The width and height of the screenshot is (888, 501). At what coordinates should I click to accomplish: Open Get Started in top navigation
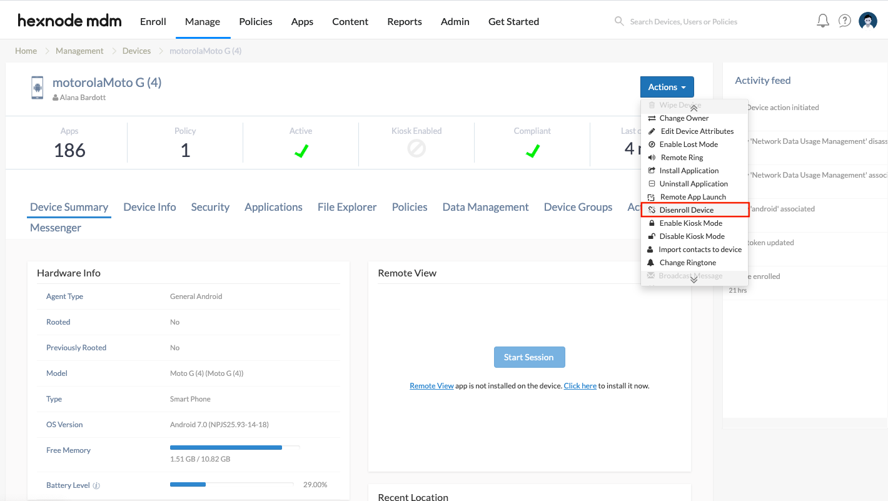(513, 21)
